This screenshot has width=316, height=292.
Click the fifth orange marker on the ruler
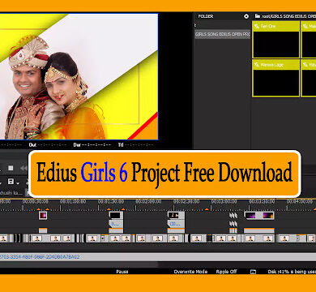(207, 209)
